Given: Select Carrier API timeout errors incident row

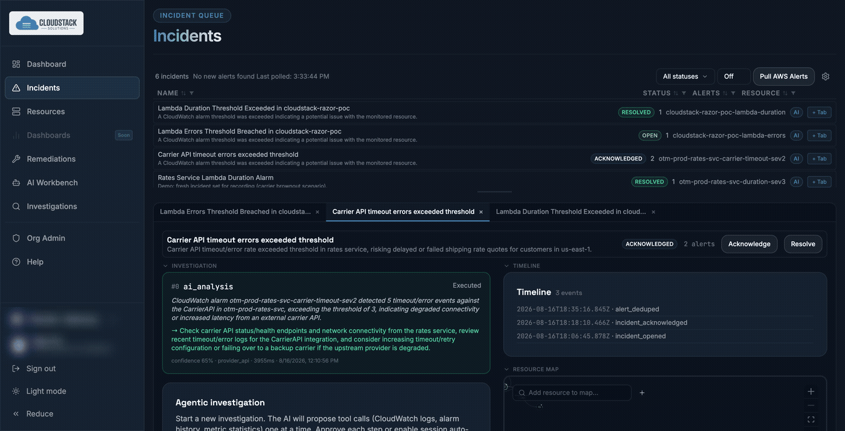Looking at the screenshot, I should [495, 159].
